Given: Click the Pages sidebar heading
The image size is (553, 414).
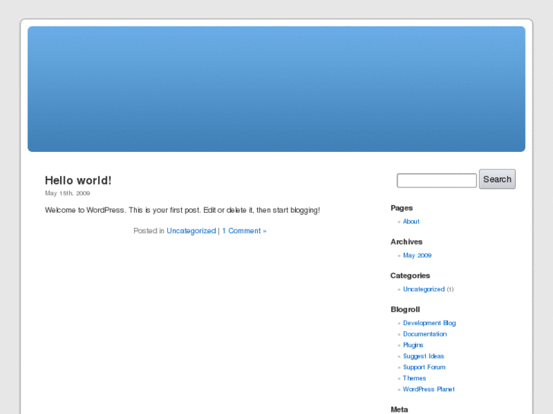Looking at the screenshot, I should (402, 208).
